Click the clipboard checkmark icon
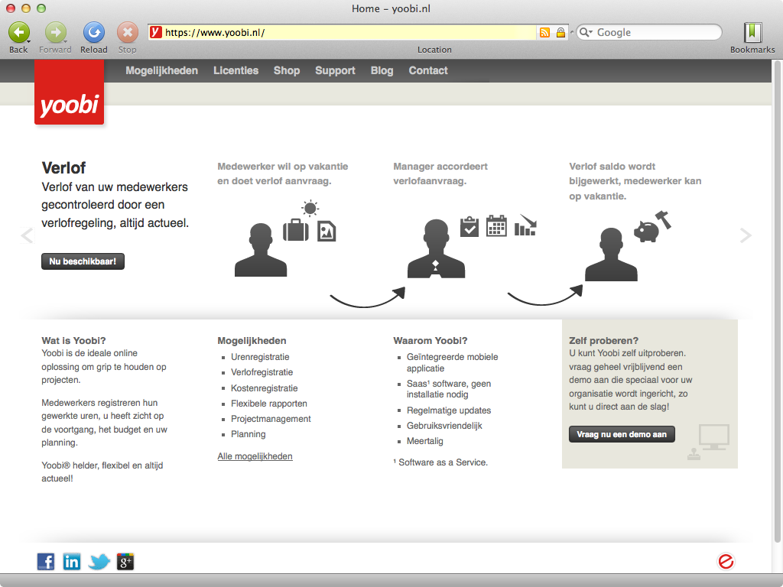Screen dimensions: 783x587 (x=469, y=226)
